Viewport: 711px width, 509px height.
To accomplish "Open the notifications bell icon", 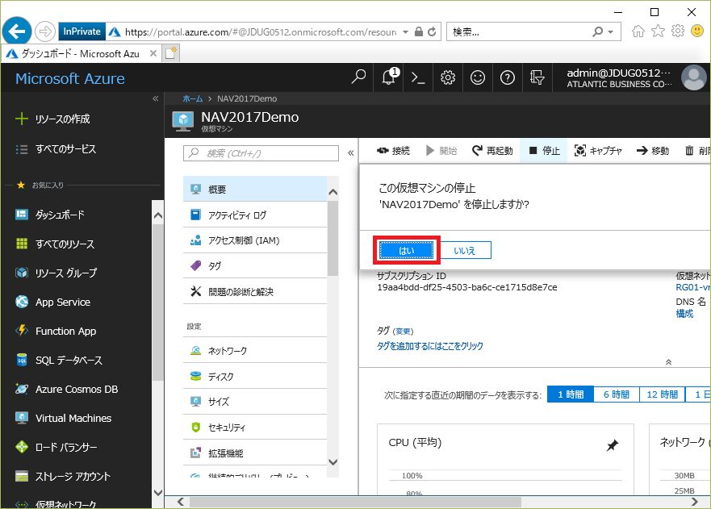I will tap(389, 77).
